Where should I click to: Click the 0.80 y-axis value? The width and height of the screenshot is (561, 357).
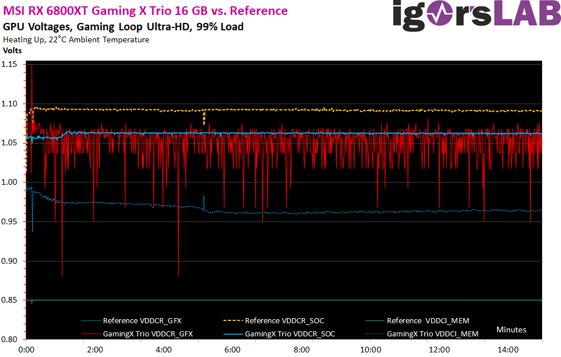[9, 339]
